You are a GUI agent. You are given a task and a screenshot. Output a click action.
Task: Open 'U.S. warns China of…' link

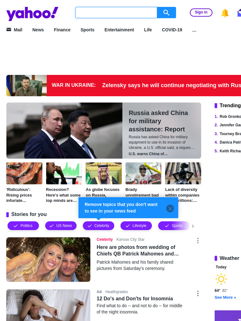pos(148,154)
